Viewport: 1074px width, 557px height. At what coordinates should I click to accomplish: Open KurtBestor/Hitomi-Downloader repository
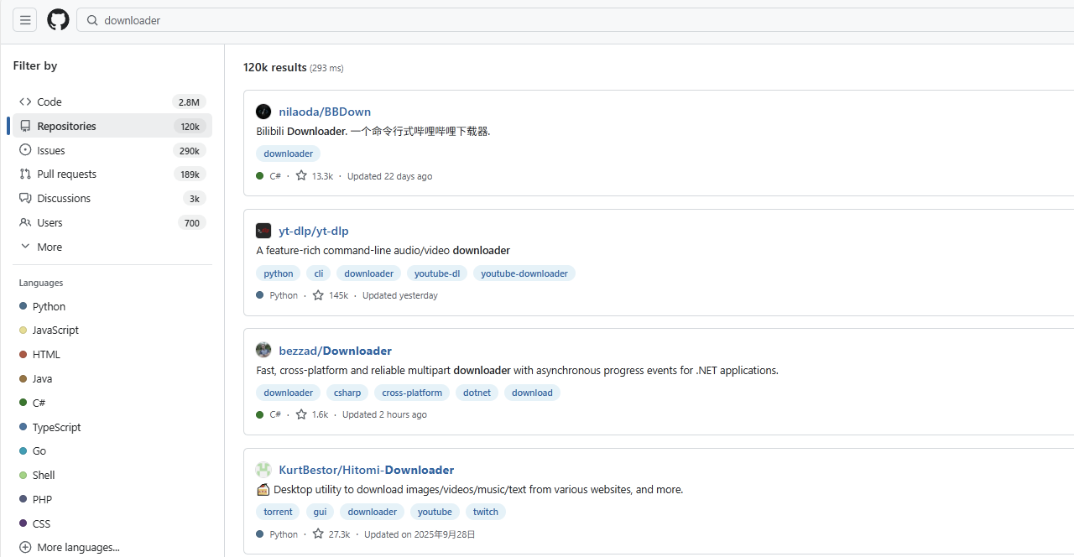pyautogui.click(x=367, y=470)
